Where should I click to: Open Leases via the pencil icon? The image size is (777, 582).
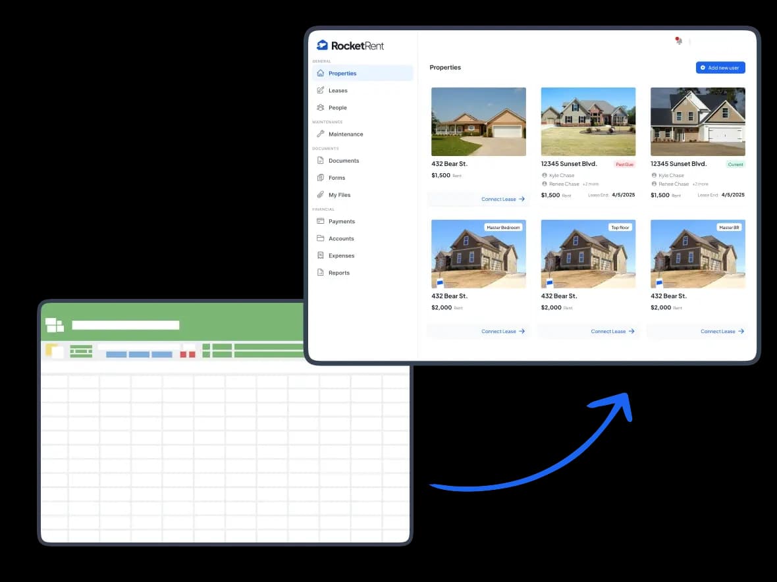pyautogui.click(x=321, y=90)
